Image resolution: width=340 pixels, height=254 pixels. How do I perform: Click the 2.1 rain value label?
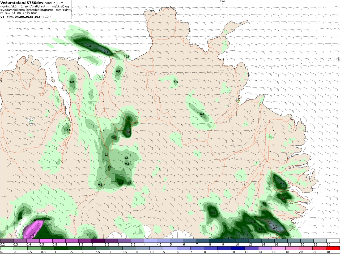pyautogui.click(x=253, y=222)
